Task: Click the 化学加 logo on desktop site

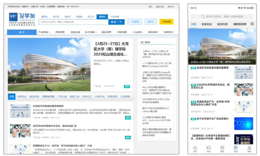Action: tap(22, 17)
